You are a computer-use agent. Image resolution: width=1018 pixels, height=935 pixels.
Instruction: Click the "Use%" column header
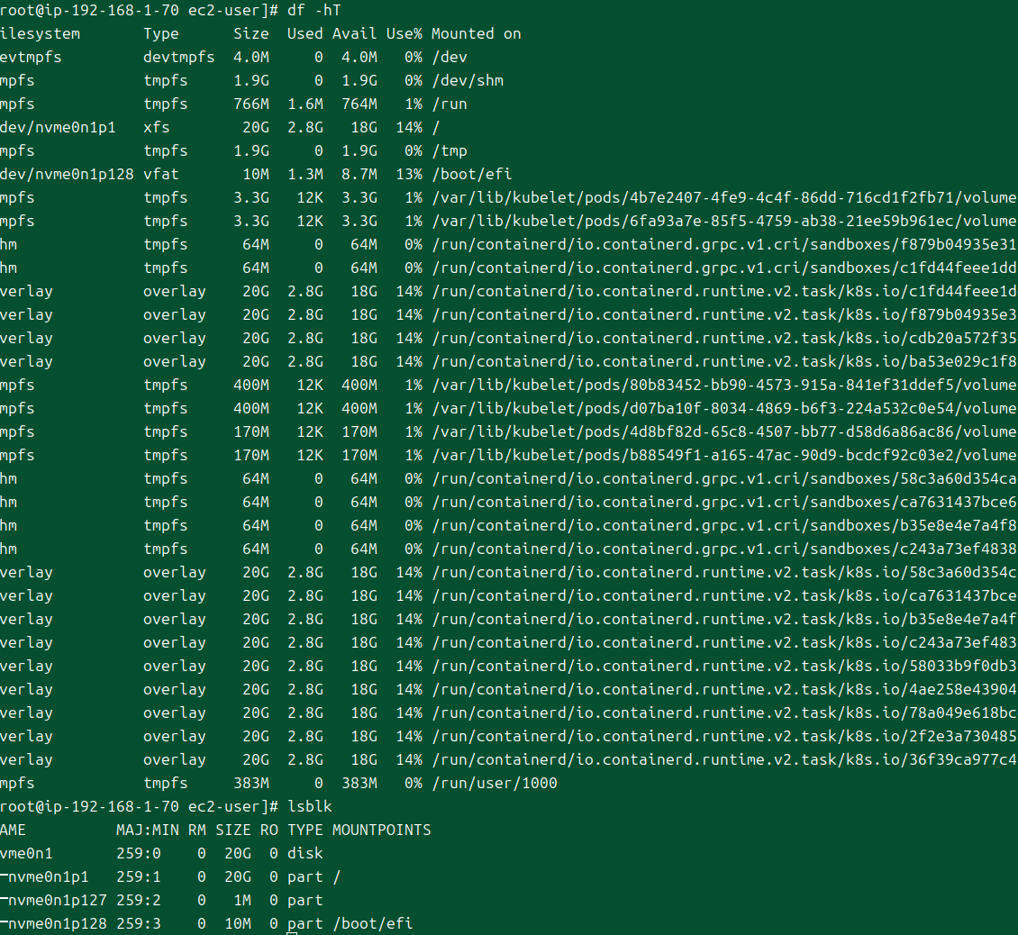click(x=404, y=33)
